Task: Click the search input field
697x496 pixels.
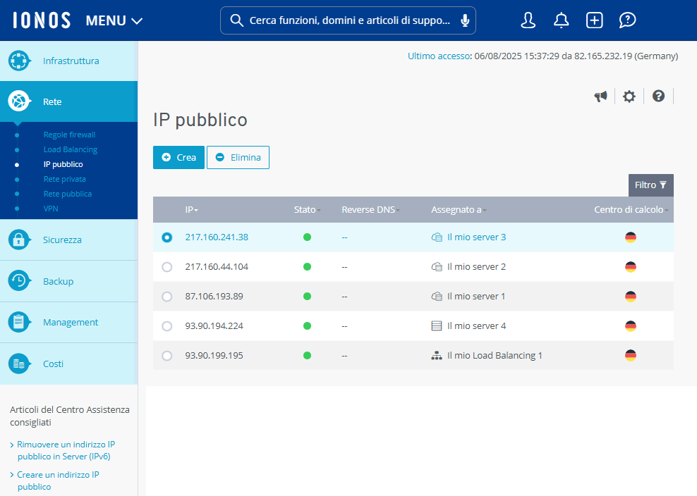Action: click(x=348, y=20)
